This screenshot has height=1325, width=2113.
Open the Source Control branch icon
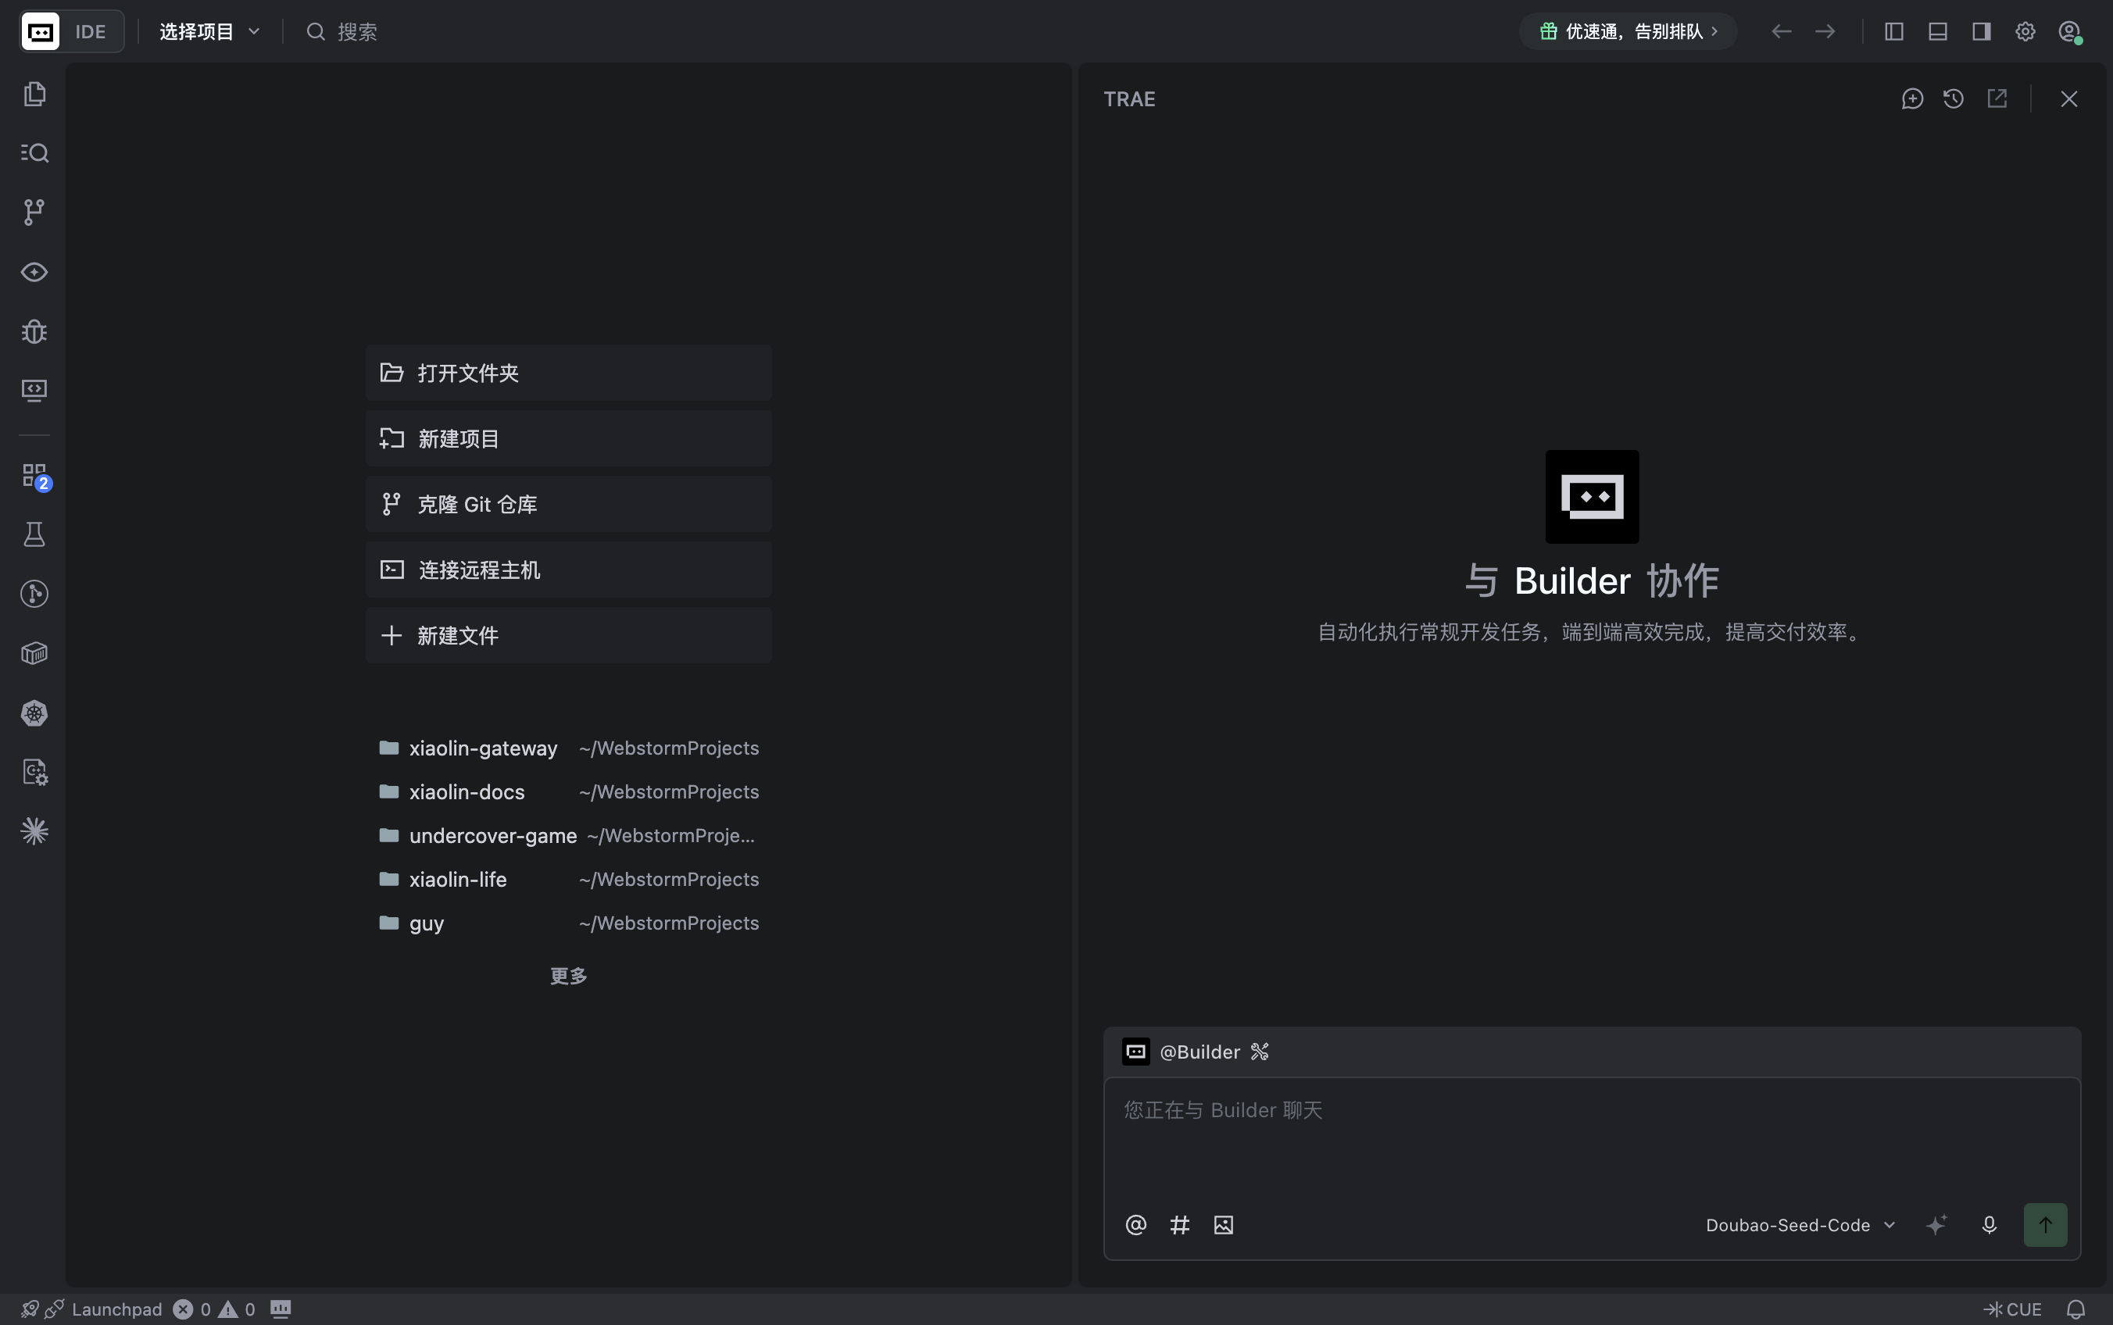pos(34,212)
